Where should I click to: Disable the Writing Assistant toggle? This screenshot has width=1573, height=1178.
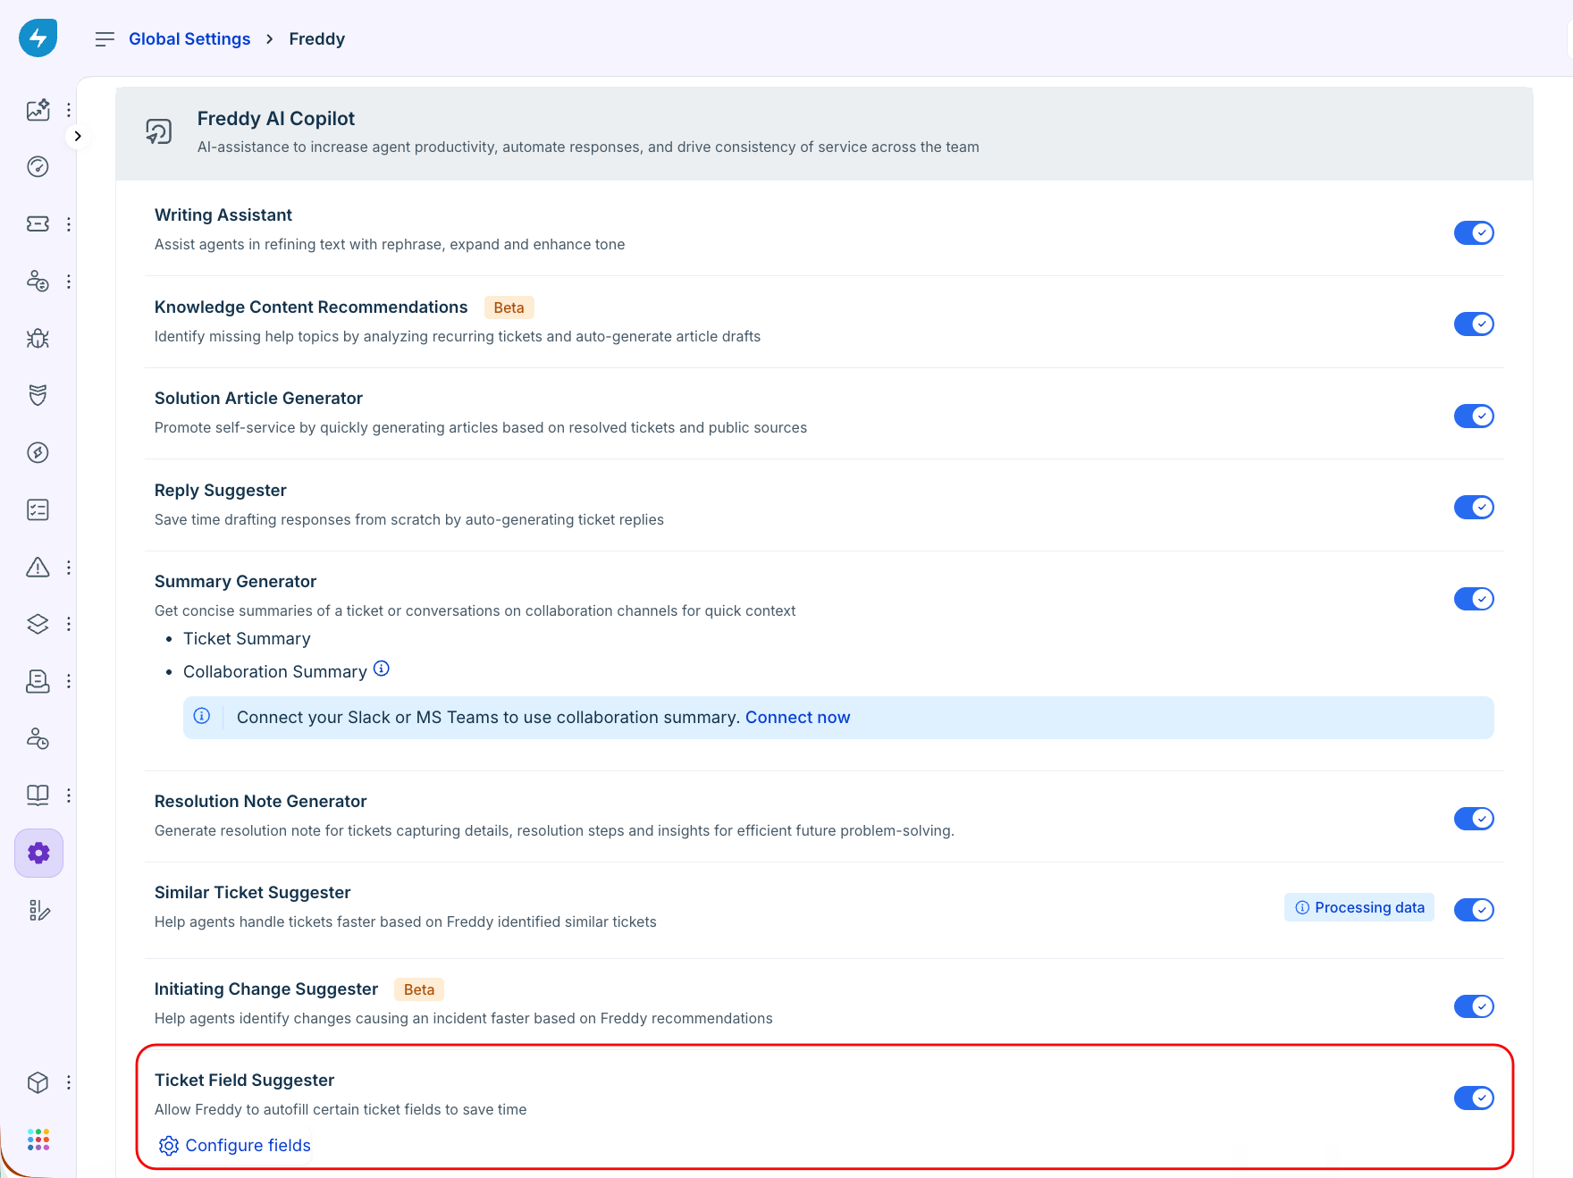coord(1474,233)
